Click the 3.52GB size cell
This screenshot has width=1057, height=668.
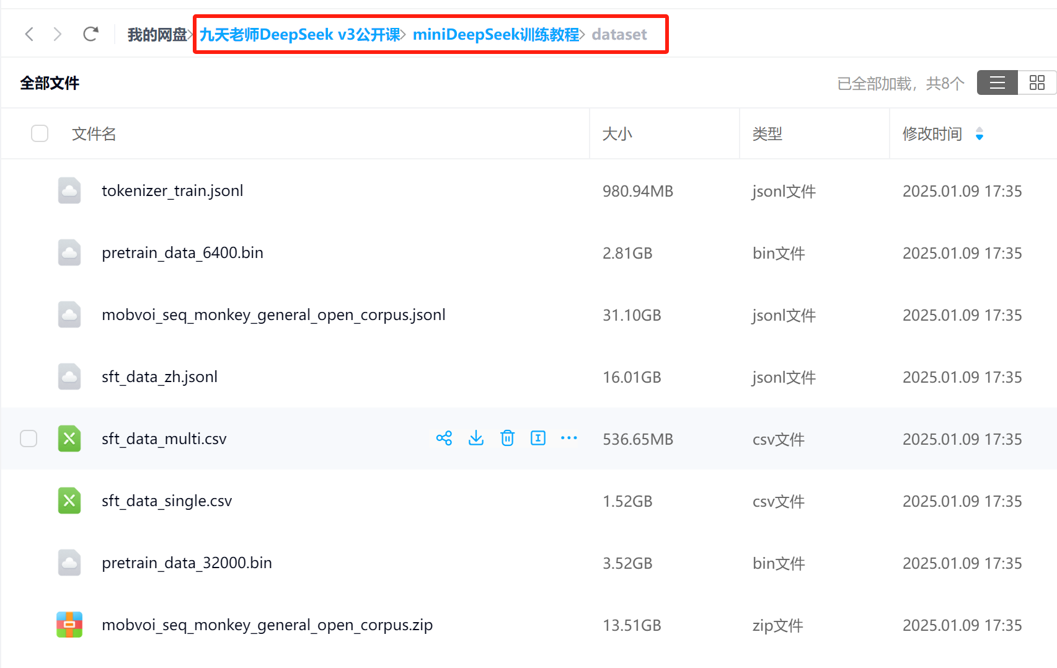pos(627,563)
